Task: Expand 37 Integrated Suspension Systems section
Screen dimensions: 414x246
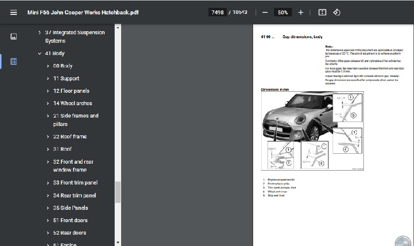Action: 39,32
